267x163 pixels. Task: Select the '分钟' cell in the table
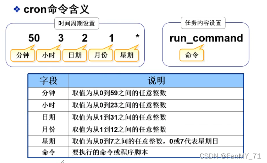(x=48, y=93)
